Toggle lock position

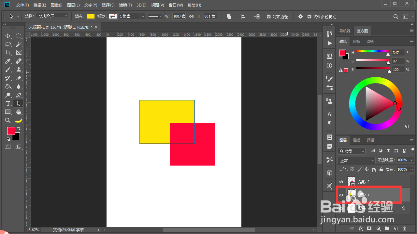coord(367,169)
